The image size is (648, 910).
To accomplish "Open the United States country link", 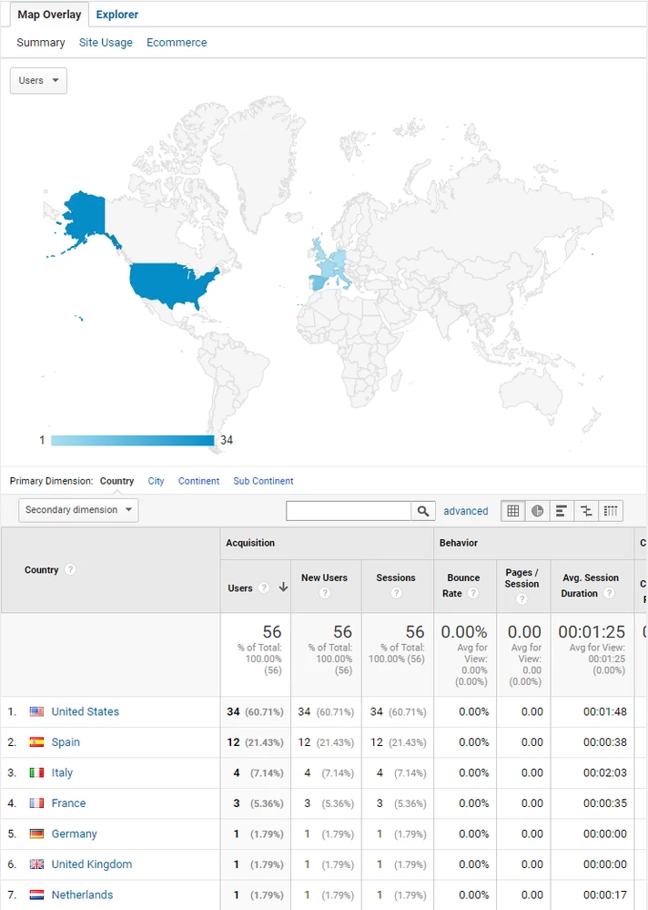I will (x=86, y=711).
